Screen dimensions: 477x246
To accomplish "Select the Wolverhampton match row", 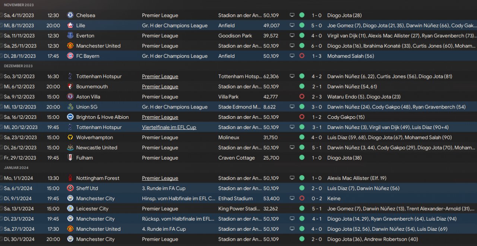I will (238, 138).
